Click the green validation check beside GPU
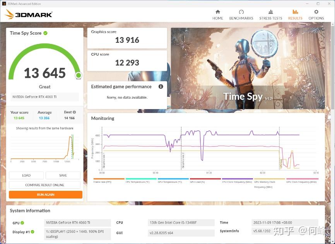The image size is (335, 244). [22, 223]
